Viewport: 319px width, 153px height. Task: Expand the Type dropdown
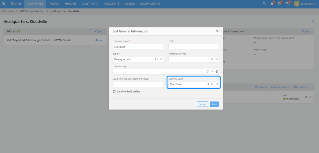pyautogui.click(x=161, y=59)
